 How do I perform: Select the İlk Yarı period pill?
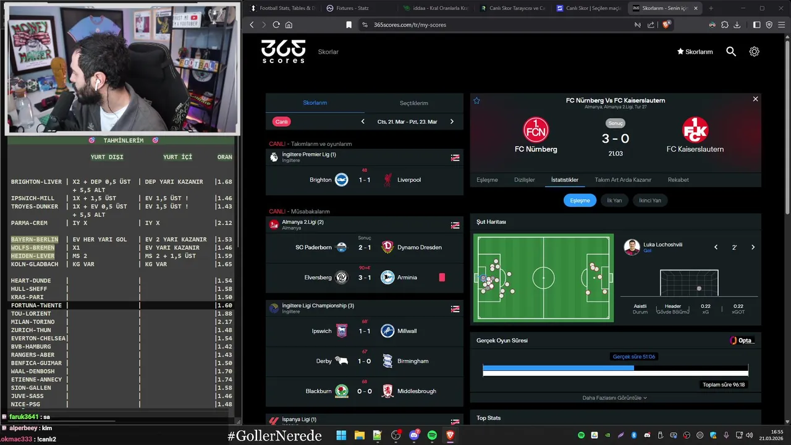click(614, 200)
